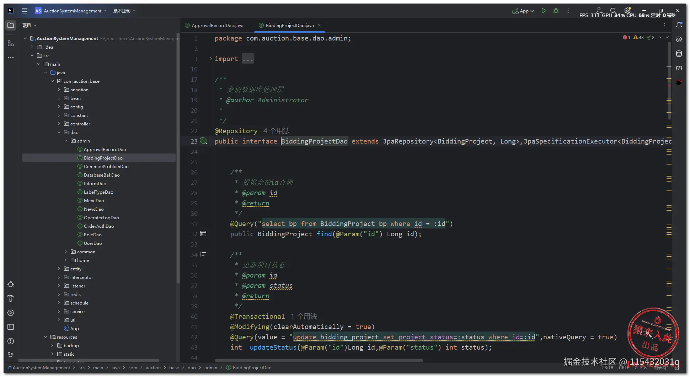
Task: Click the "1 个用法" usages hint
Action: tap(304, 316)
